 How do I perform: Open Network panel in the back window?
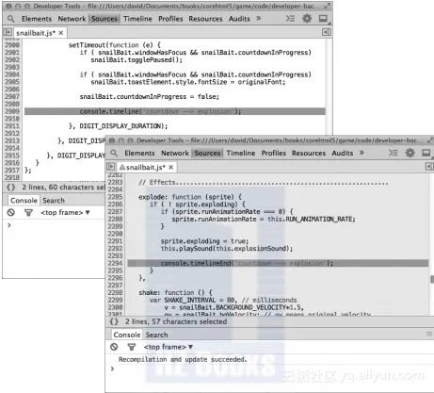click(72, 19)
